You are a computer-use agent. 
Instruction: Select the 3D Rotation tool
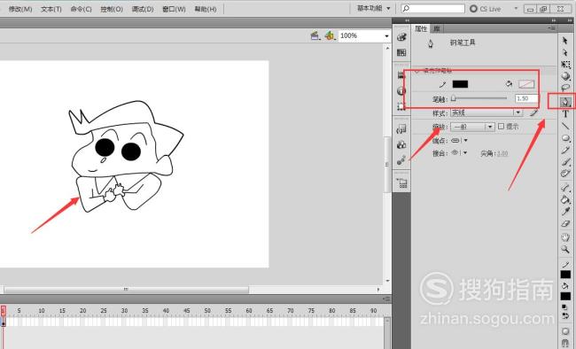(565, 76)
